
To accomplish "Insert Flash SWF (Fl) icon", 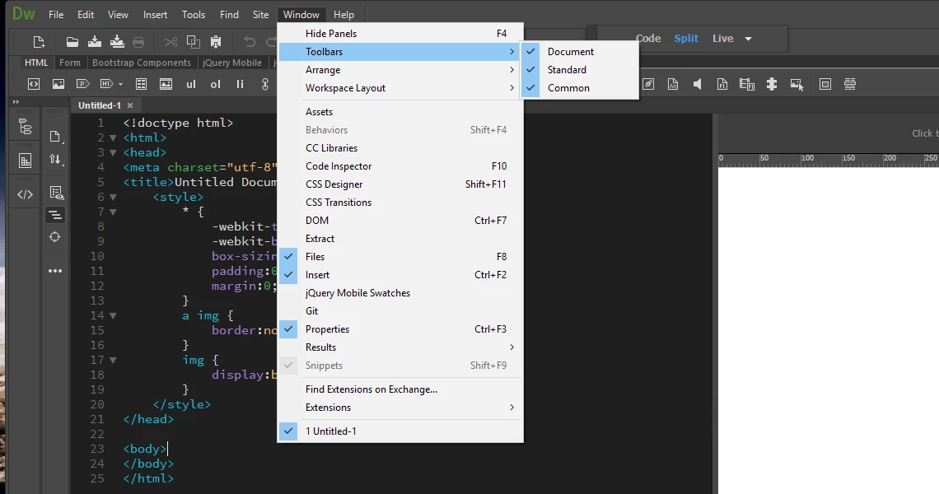I will click(x=722, y=85).
